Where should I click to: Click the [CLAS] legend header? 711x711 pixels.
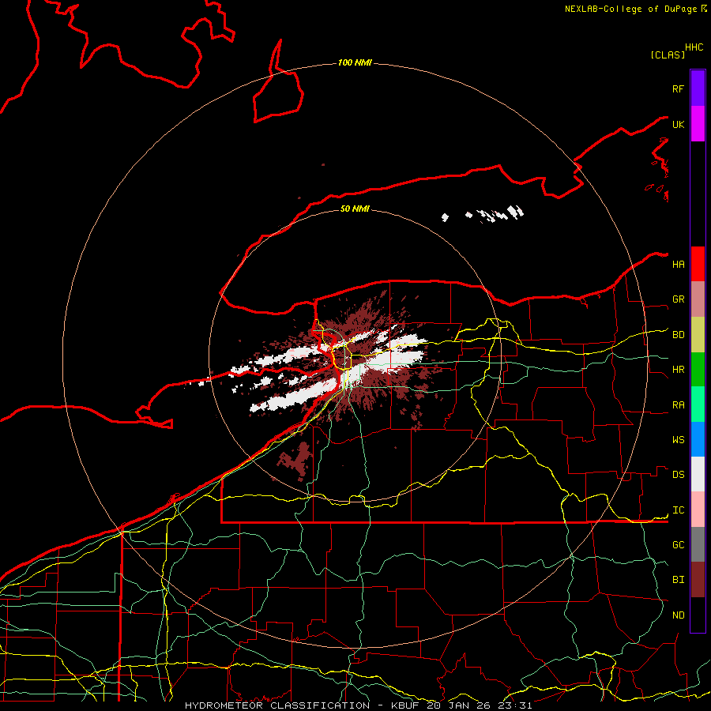668,55
